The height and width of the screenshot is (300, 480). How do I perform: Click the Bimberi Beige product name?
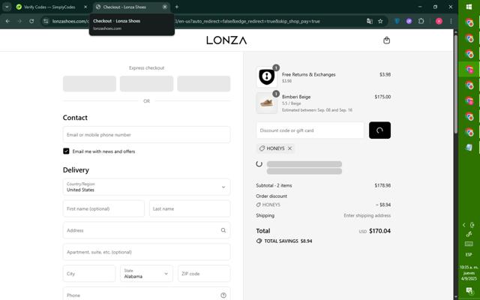296,97
